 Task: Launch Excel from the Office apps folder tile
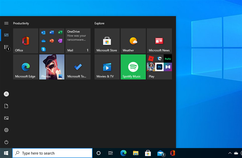click(60, 32)
